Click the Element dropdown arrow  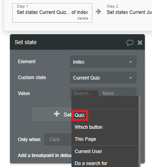click(x=131, y=62)
